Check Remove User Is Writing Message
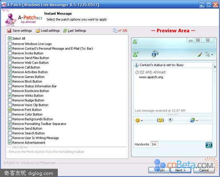 coord(9,138)
